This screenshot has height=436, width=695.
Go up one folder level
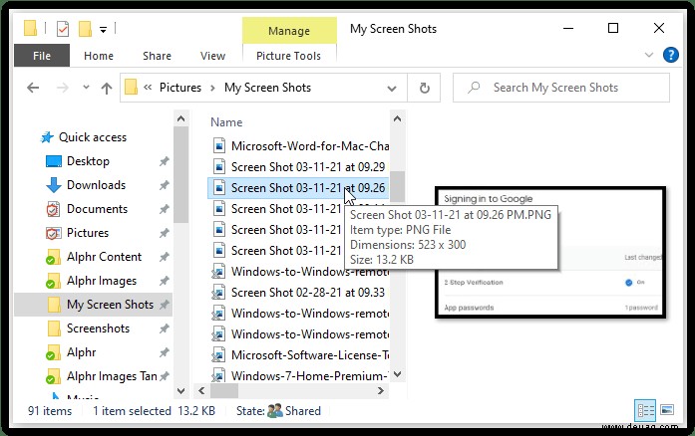[107, 88]
